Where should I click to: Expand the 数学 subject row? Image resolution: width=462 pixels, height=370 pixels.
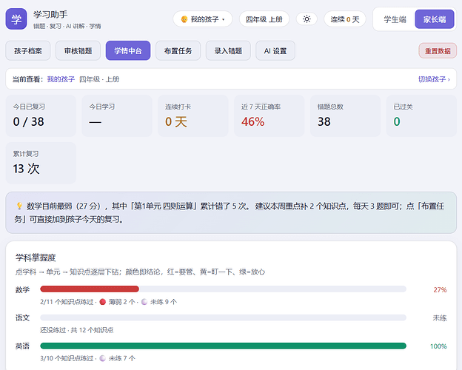(231, 295)
